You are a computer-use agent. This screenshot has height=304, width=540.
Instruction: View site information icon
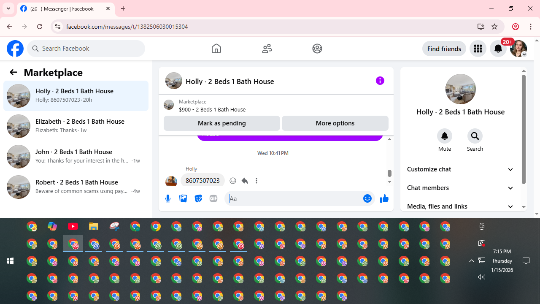tap(57, 27)
